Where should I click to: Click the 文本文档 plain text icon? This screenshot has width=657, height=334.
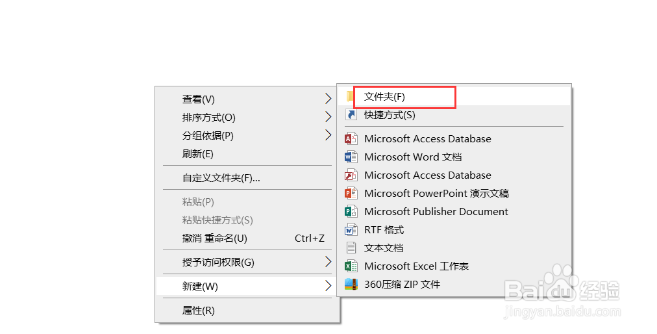point(351,248)
